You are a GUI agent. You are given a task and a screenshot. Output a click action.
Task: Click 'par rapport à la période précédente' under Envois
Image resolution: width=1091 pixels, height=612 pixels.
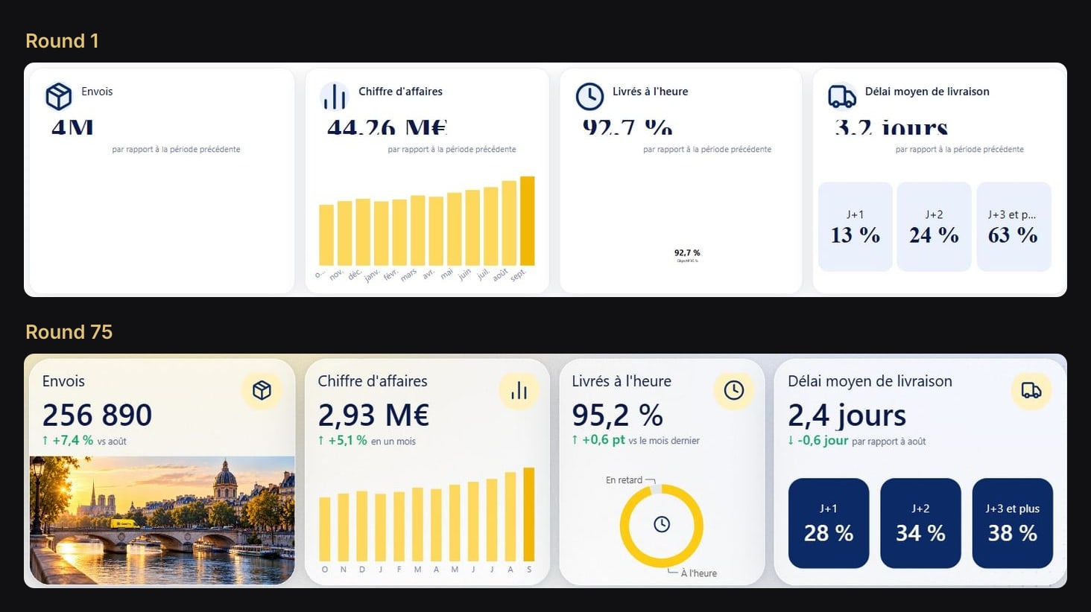click(x=176, y=150)
